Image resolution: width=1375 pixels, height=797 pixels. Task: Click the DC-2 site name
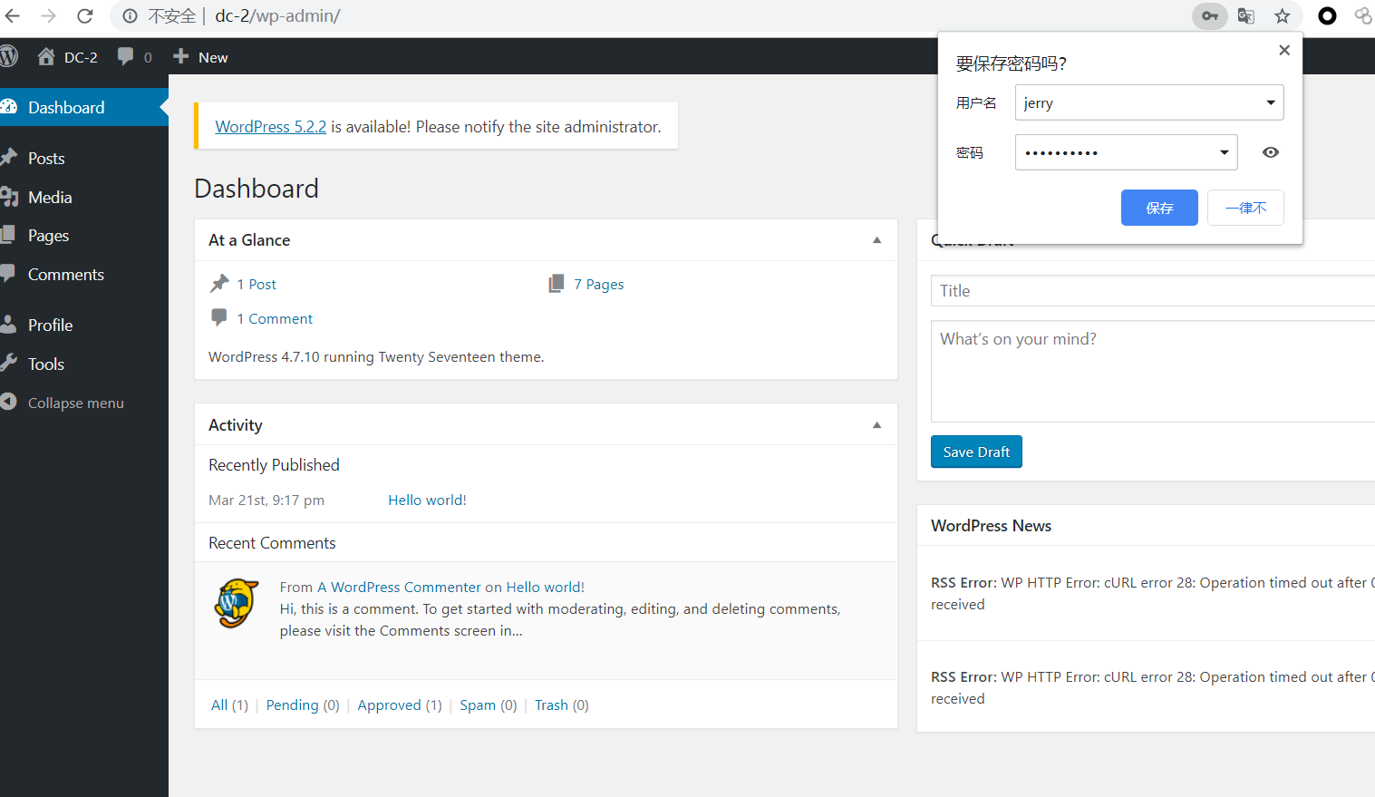pyautogui.click(x=81, y=57)
